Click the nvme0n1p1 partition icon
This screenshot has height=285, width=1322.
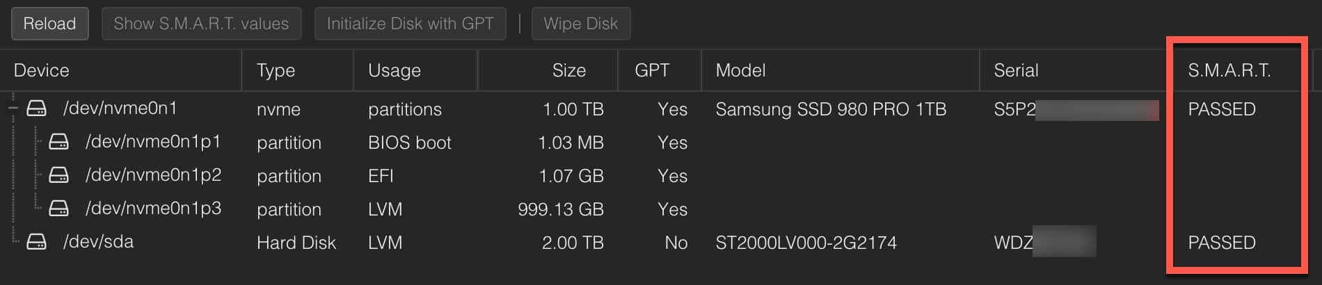point(58,142)
